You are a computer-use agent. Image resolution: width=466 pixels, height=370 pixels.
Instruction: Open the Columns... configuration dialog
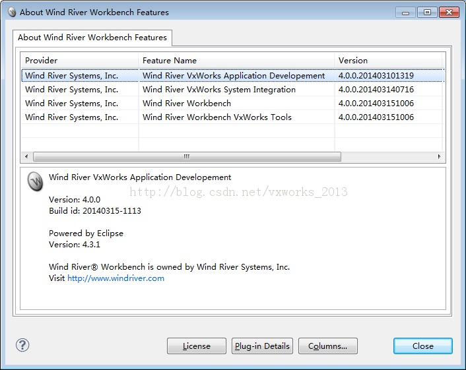(328, 346)
